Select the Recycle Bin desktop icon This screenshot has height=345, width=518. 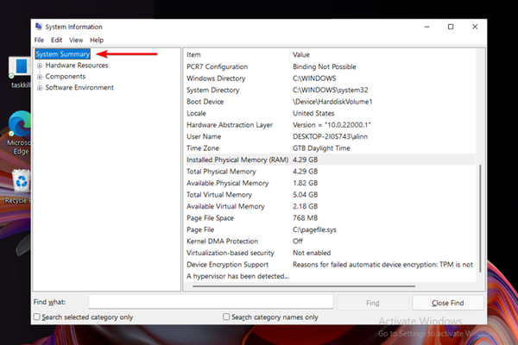click(x=19, y=183)
